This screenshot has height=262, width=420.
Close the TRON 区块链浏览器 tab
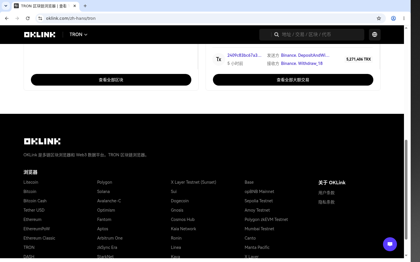pyautogui.click(x=75, y=6)
